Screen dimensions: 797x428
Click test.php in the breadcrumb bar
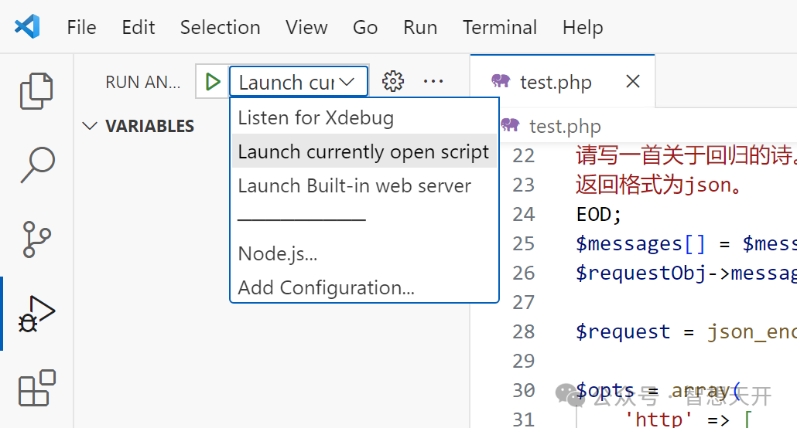click(x=564, y=126)
